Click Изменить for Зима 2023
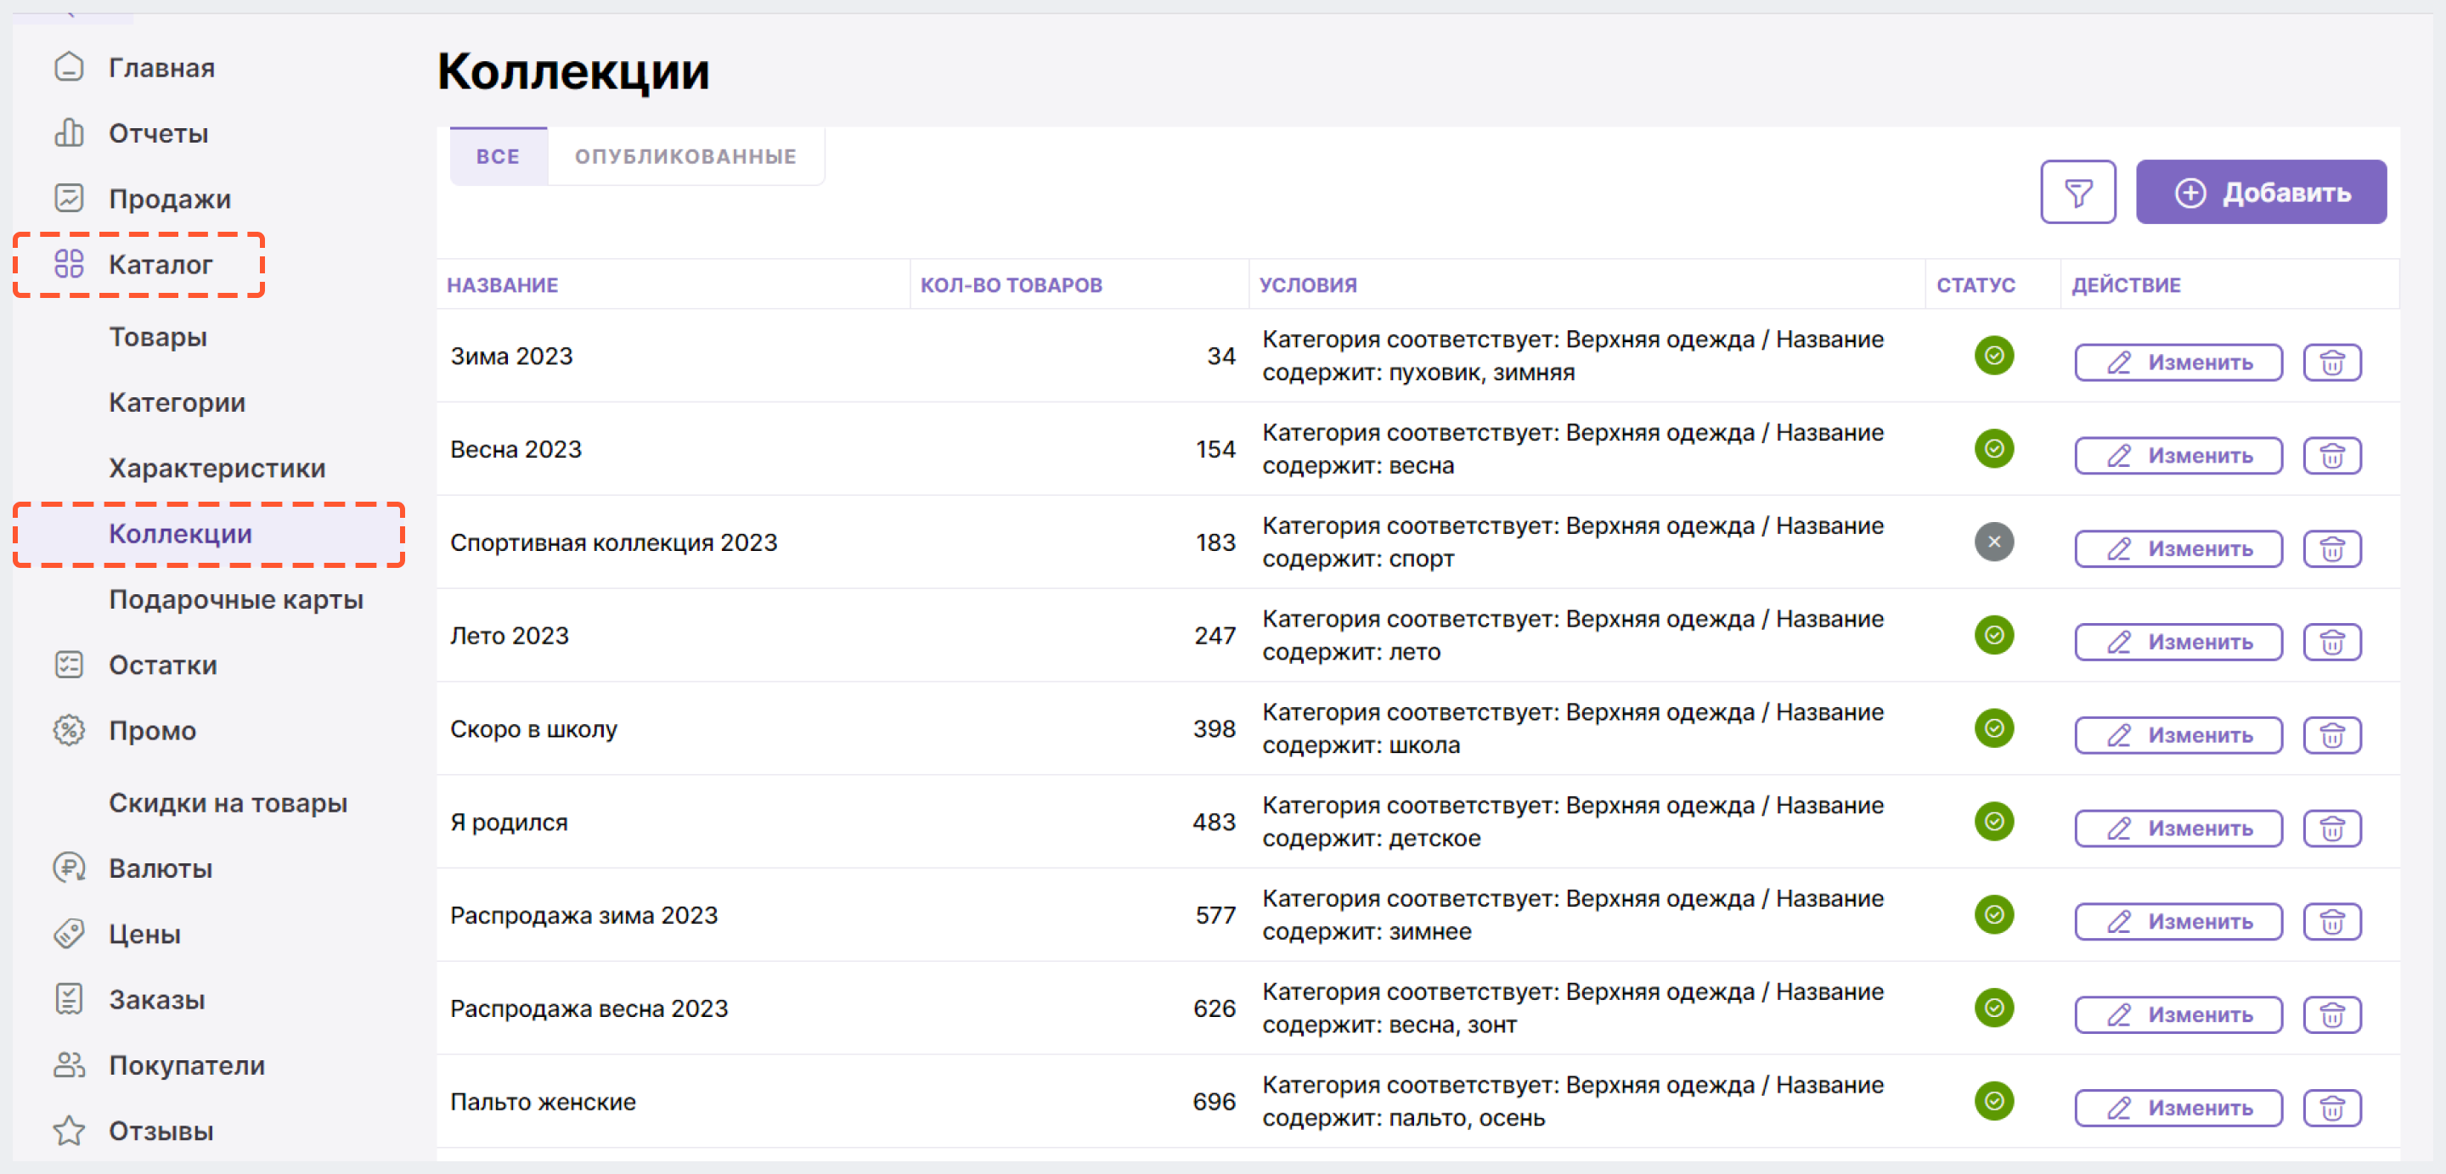Viewport: 2446px width, 1174px height. (x=2178, y=362)
